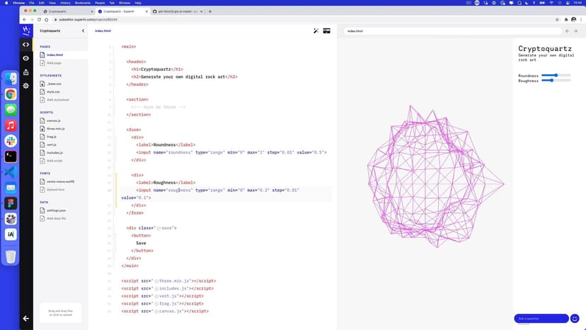The height and width of the screenshot is (330, 586).
Task: Adjust the Roundness slider in preview
Action: point(556,75)
